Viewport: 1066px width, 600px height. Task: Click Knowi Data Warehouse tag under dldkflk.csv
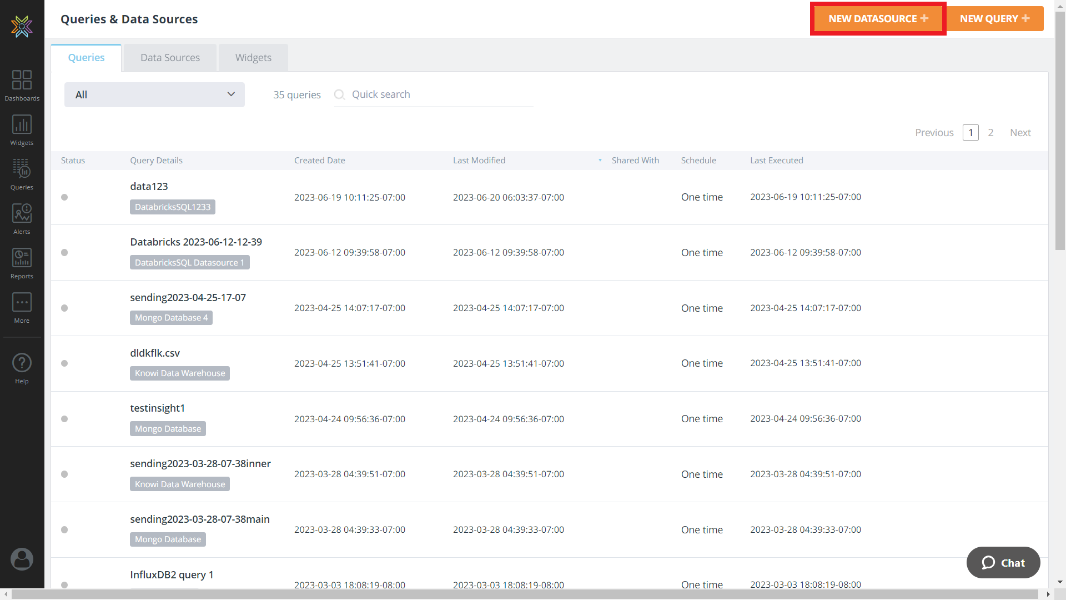tap(180, 373)
